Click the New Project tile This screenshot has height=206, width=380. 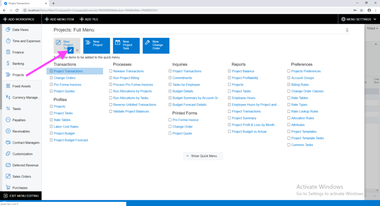point(96,46)
